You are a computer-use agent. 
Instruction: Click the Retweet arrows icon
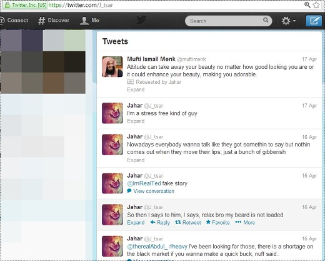tap(178, 222)
